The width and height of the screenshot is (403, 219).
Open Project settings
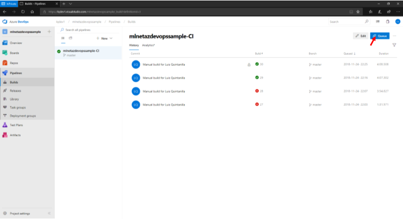[x=20, y=213]
